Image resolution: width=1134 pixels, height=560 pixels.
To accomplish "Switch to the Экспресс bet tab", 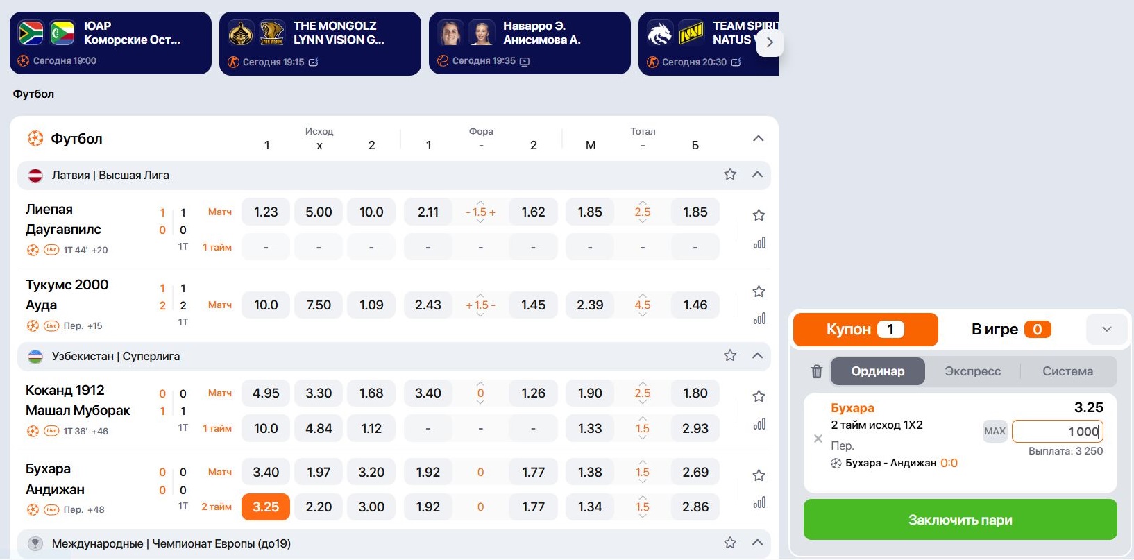I will coord(972,371).
